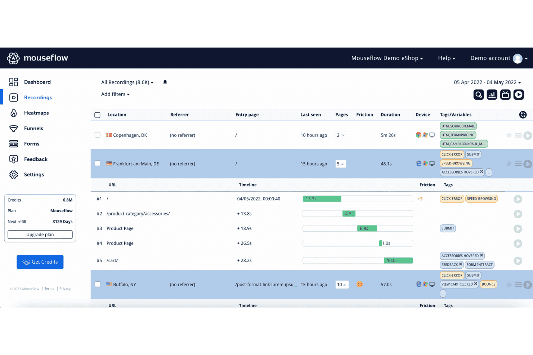The width and height of the screenshot is (533, 355).
Task: Toggle the select-all recordings checkbox
Action: 97,115
